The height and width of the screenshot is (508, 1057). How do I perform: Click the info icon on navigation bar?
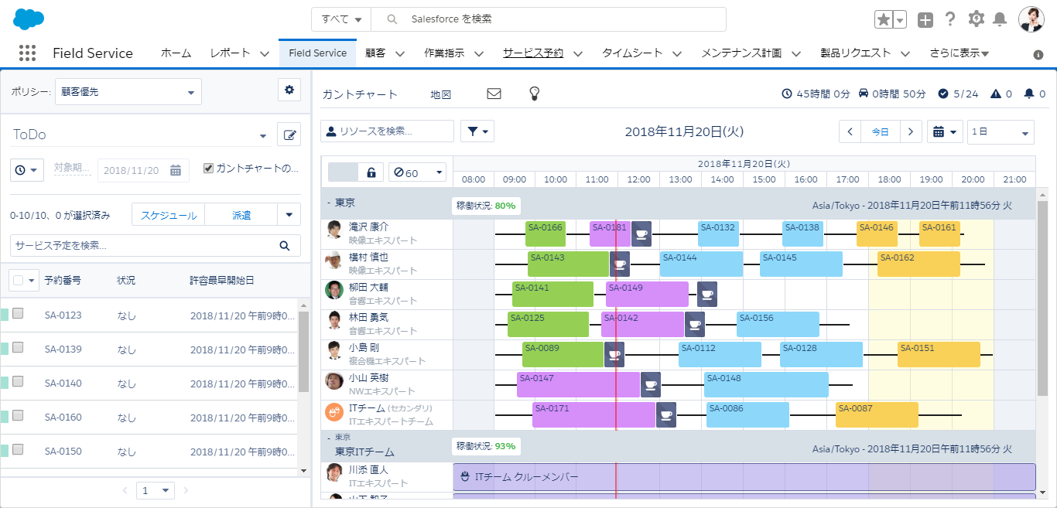(1038, 55)
